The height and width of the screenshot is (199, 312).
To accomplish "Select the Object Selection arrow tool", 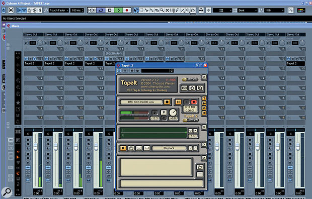I will pos(136,10).
